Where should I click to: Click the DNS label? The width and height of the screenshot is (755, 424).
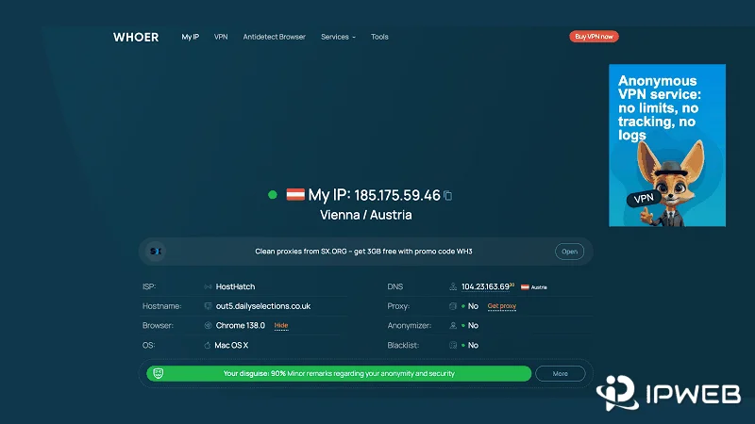(x=394, y=286)
